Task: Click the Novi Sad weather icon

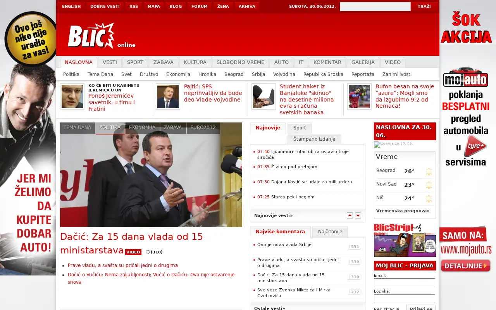Action: (429, 185)
